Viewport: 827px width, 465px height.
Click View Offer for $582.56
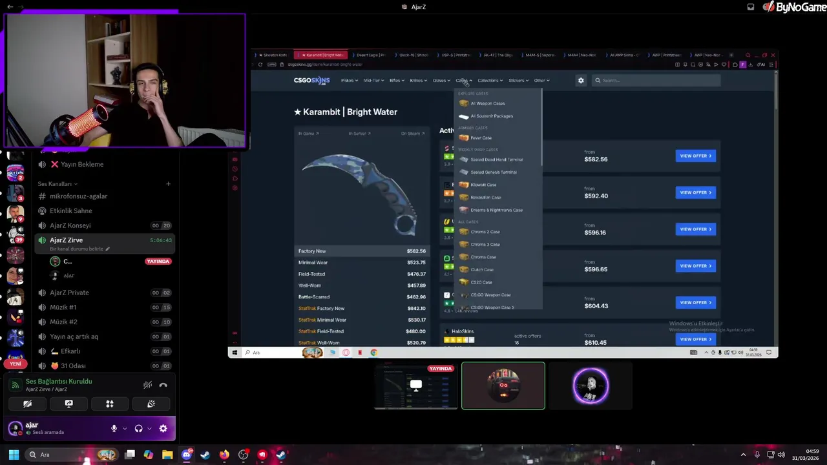click(x=696, y=156)
